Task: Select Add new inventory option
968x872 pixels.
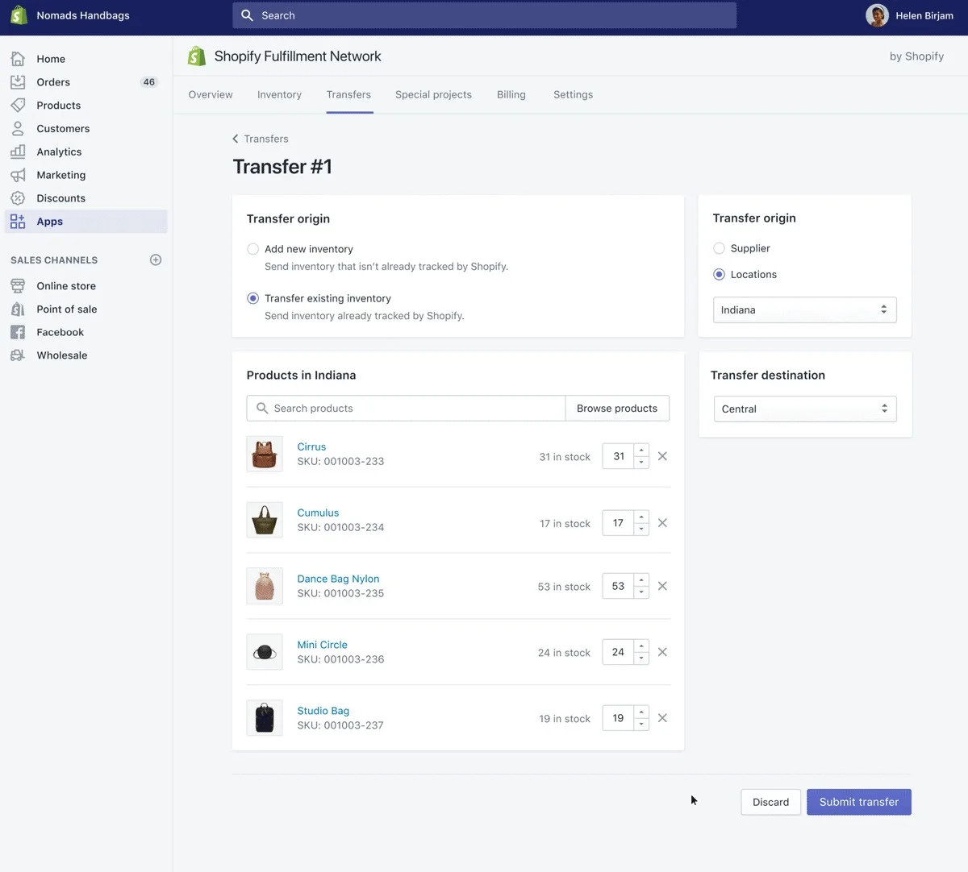Action: (x=253, y=249)
